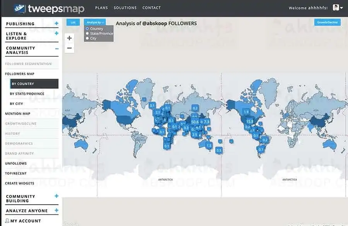Expand the Publishing section
The image size is (348, 226).
click(x=56, y=24)
